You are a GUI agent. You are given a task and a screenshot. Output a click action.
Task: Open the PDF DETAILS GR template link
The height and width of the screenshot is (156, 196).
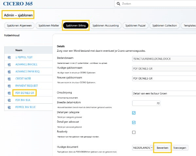tap(25, 93)
